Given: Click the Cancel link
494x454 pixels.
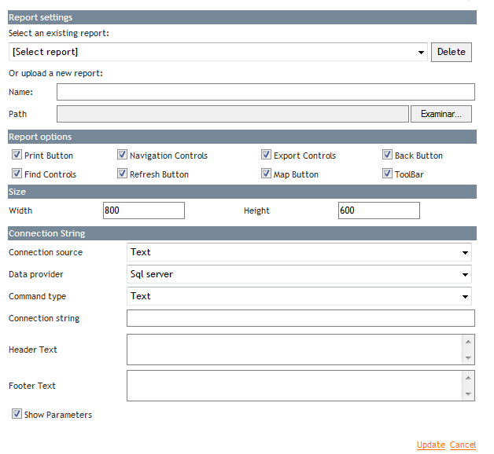Looking at the screenshot, I should (463, 445).
